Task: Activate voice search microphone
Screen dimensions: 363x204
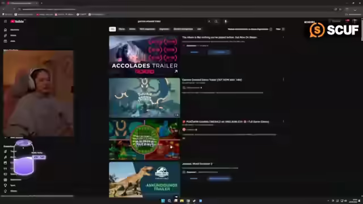Action: 226,22
